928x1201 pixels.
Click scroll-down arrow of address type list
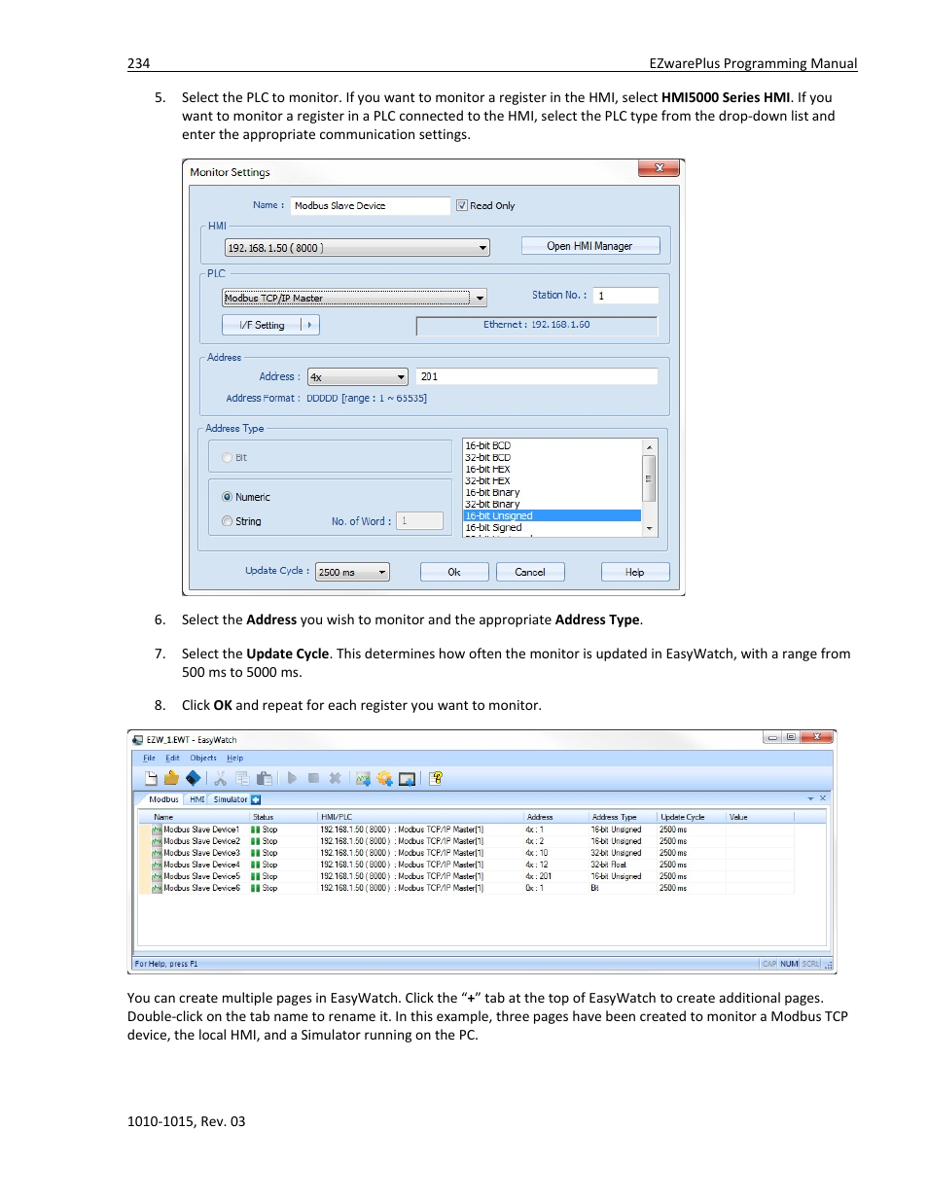click(649, 529)
